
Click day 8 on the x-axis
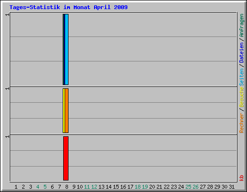67,187
